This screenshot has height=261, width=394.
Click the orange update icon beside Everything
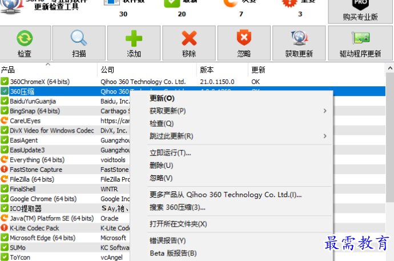(x=4, y=159)
